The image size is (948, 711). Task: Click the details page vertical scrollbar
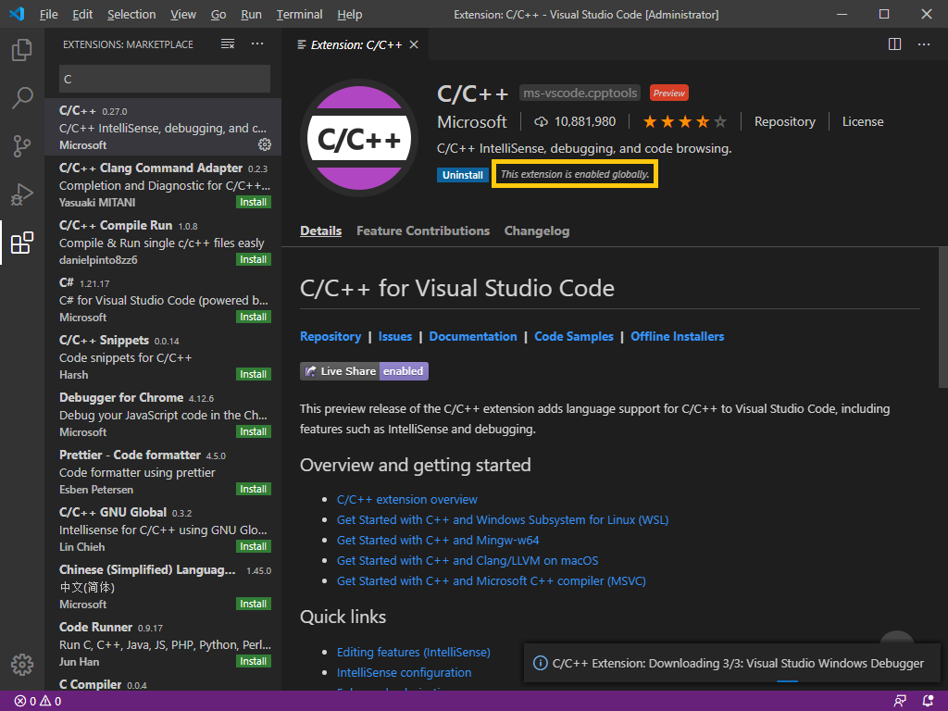click(942, 318)
